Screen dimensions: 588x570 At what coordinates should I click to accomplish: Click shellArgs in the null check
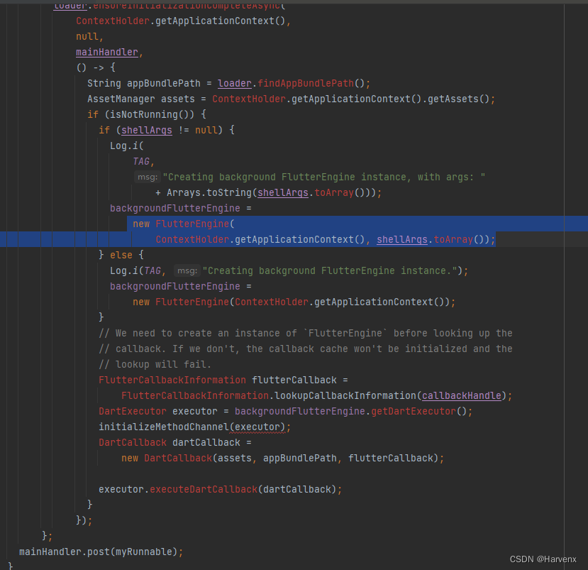click(x=147, y=130)
